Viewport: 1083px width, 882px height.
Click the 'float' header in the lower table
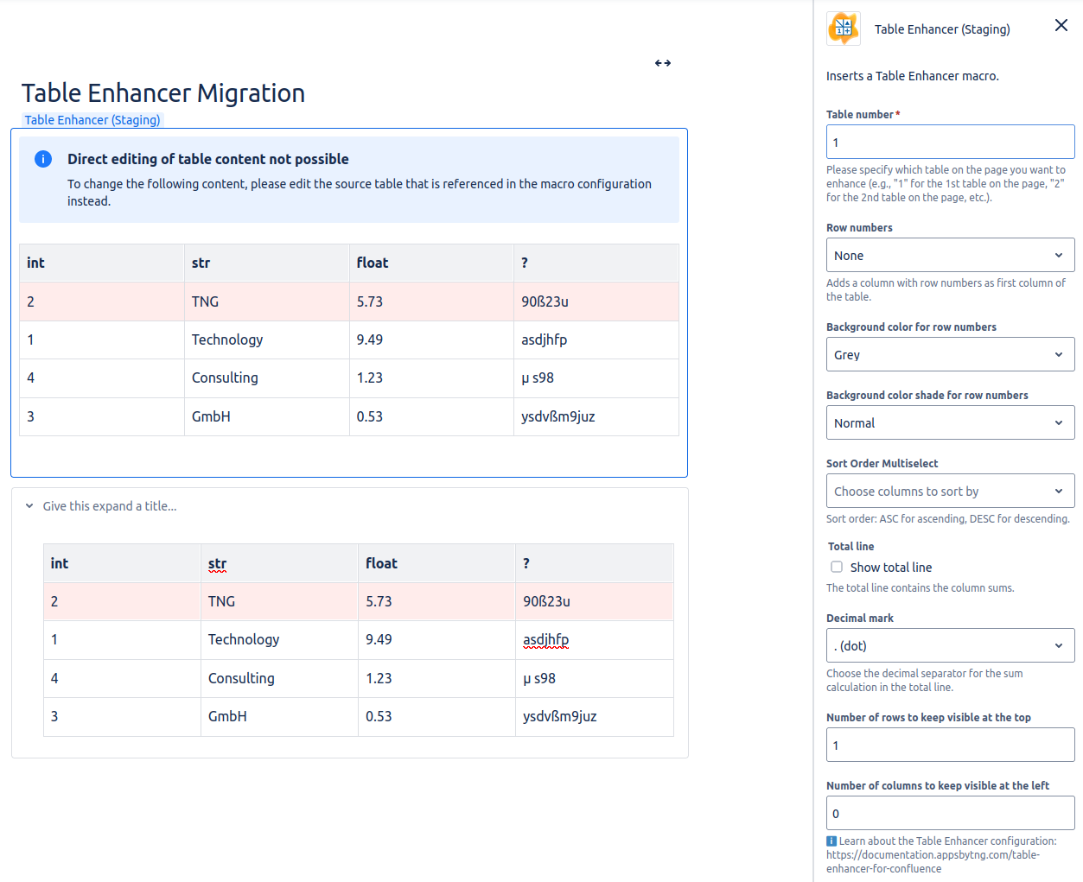click(x=381, y=563)
